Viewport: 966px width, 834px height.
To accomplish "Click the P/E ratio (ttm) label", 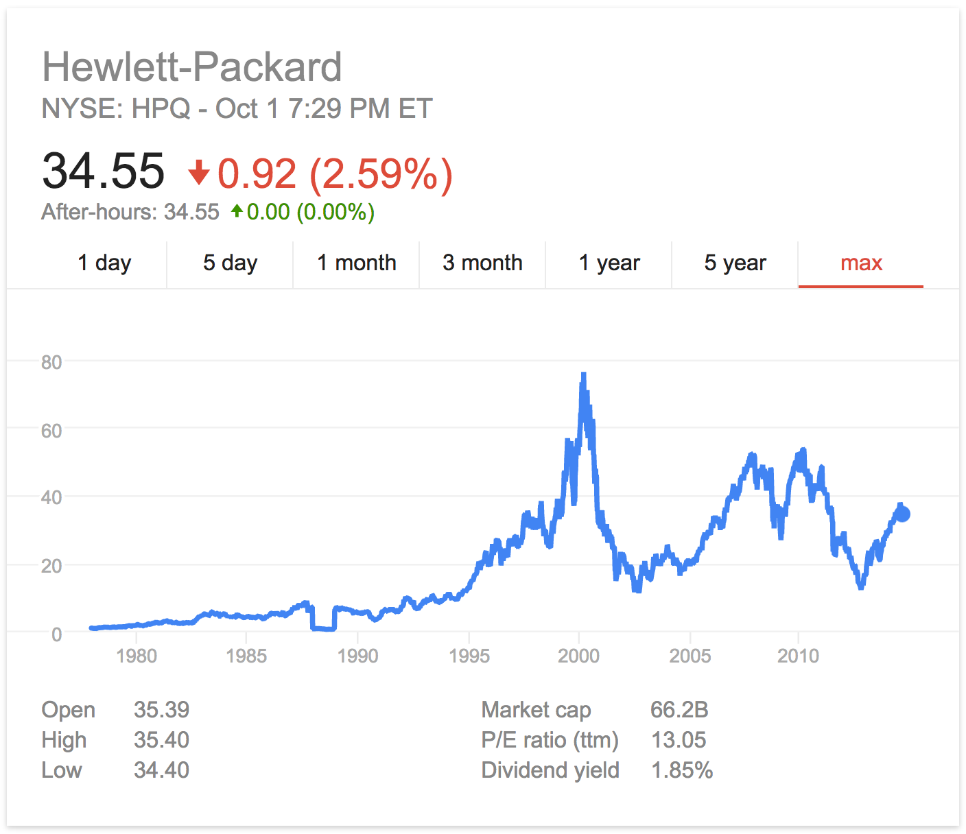I will point(550,740).
